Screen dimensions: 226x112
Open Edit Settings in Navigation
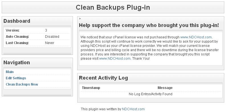(x=16, y=78)
